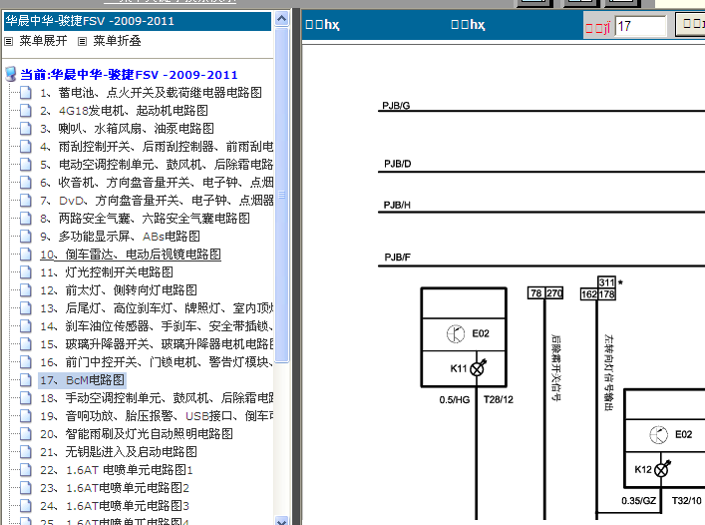Open item 7、DVD、方向盘音量开关 diagram
Image resolution: width=705 pixels, height=525 pixels.
click(x=157, y=201)
